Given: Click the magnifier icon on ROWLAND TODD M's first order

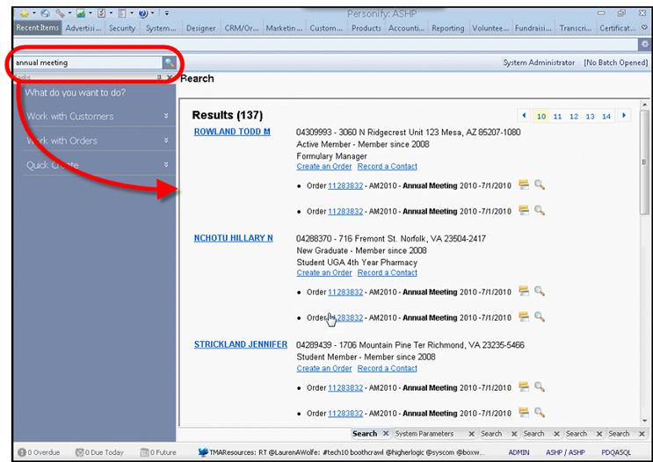Looking at the screenshot, I should (x=540, y=185).
